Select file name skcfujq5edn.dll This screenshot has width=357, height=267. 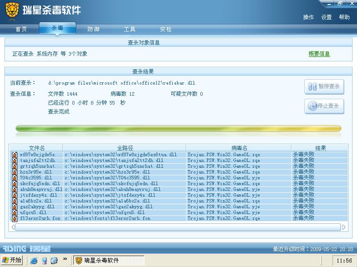pos(40,184)
